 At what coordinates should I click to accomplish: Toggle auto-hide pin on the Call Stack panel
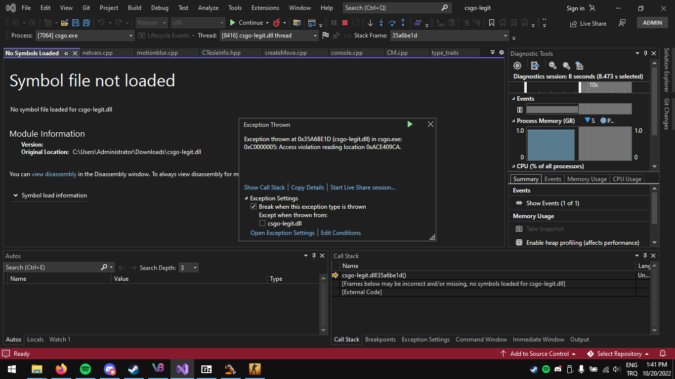(x=645, y=256)
